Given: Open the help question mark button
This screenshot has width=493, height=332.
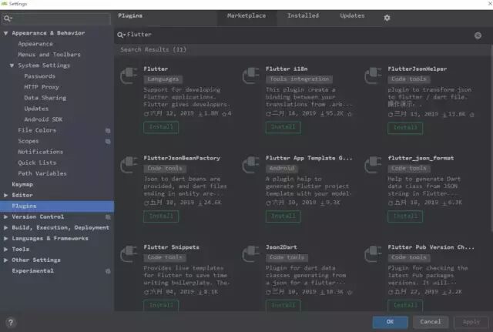Looking at the screenshot, I should (x=10, y=322).
